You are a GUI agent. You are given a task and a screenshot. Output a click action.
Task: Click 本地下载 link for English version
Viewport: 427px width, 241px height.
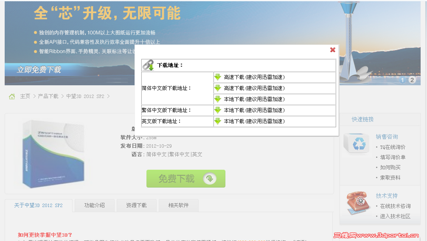254,121
